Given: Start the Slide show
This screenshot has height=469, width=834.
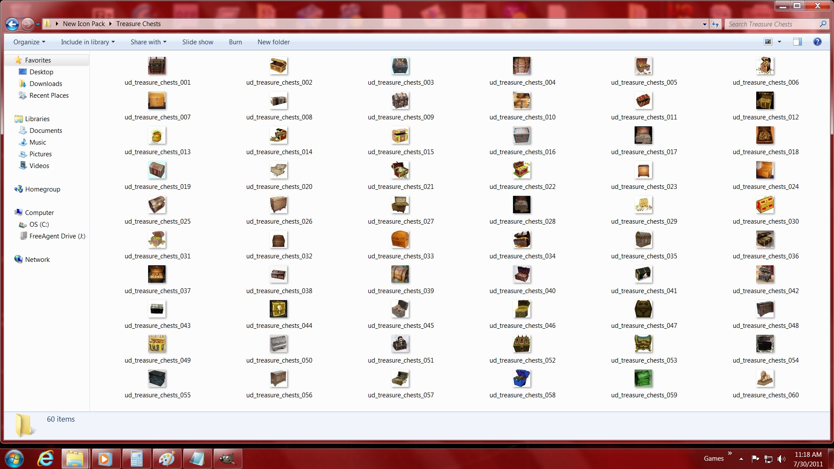Looking at the screenshot, I should (x=198, y=42).
